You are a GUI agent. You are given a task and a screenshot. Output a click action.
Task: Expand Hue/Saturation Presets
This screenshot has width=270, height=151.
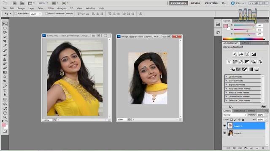[x=226, y=89]
